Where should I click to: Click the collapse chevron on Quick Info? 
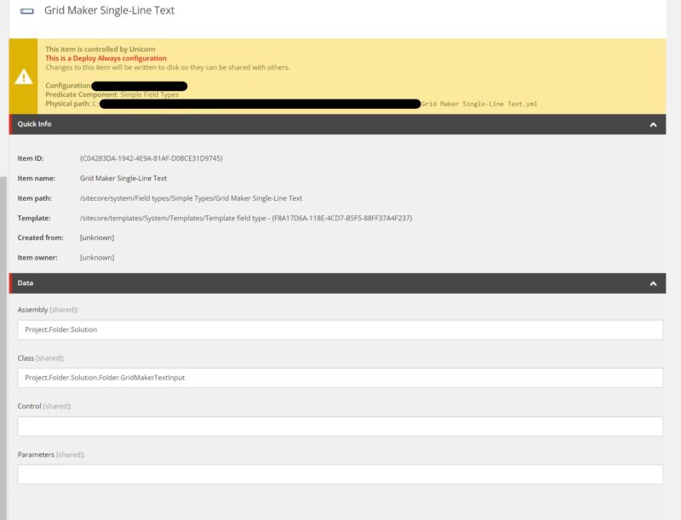(x=652, y=123)
